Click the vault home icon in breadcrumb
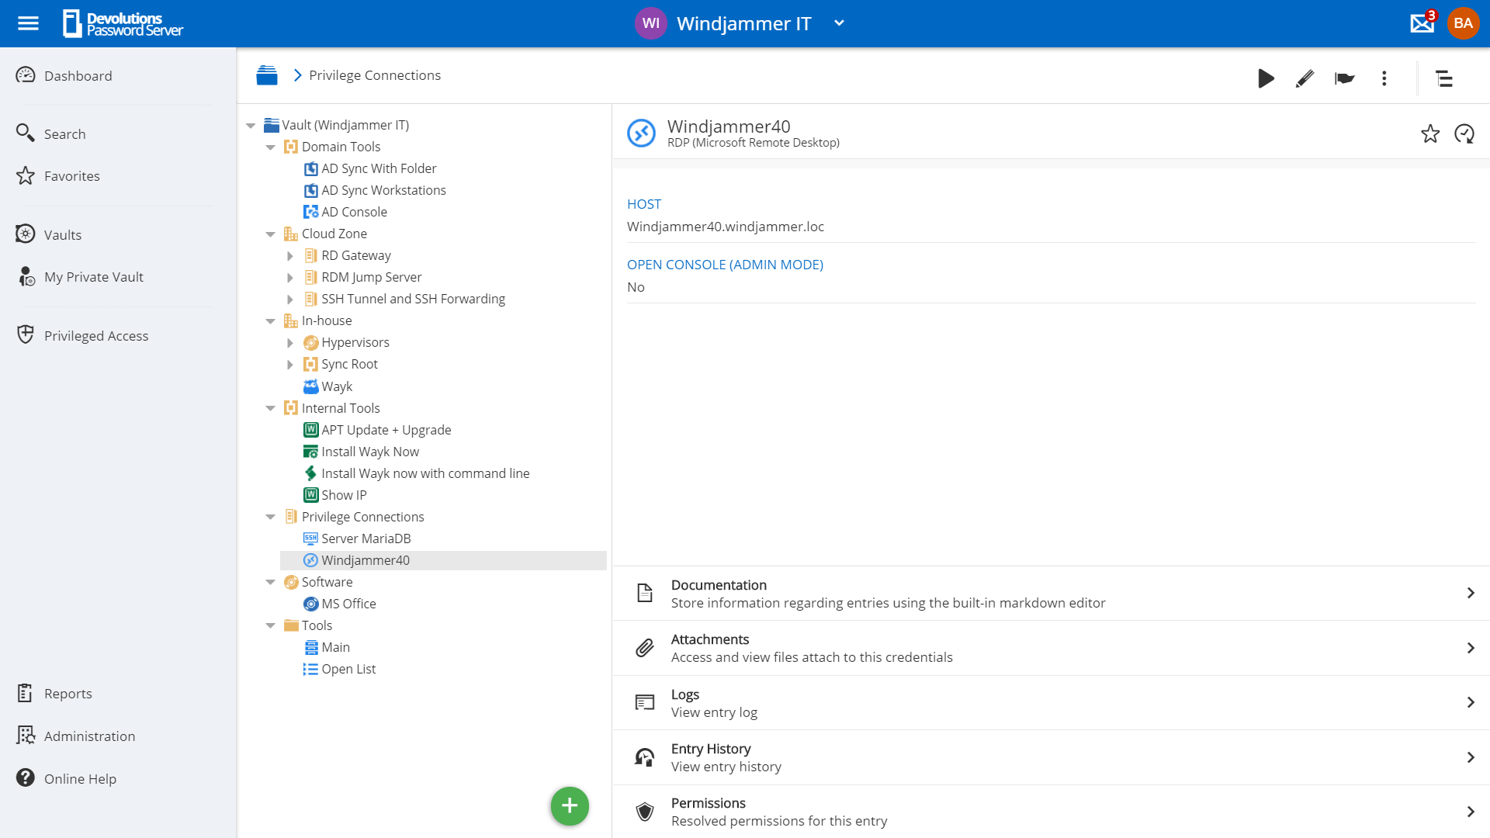Screen dimensions: 1490x838 click(267, 75)
